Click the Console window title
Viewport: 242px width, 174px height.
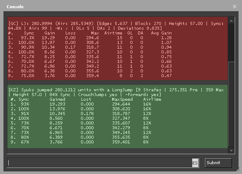coord(15,7)
